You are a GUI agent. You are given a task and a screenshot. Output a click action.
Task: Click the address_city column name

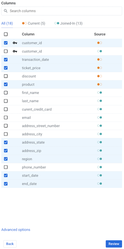click(x=32, y=134)
